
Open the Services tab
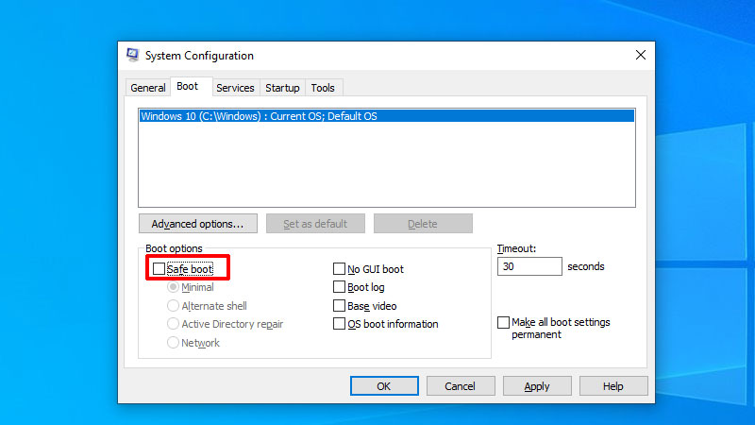click(235, 88)
